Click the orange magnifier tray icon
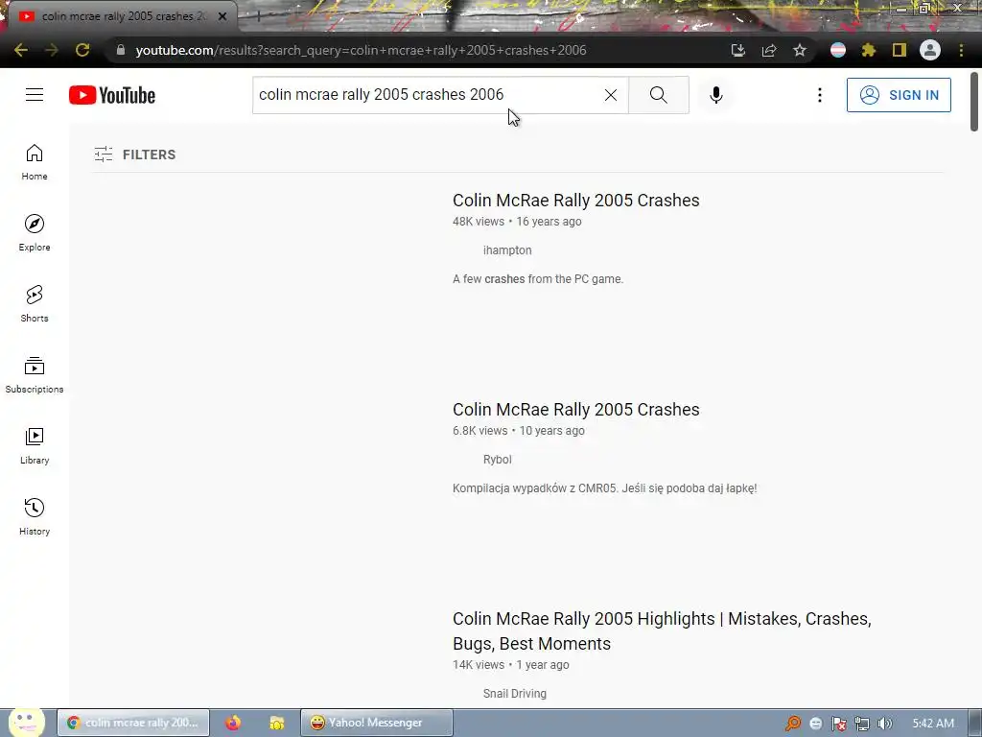982x737 pixels. pos(793,724)
